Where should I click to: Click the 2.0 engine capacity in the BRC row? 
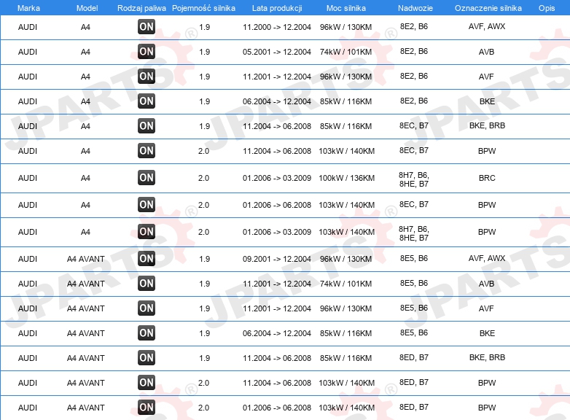[x=203, y=178]
